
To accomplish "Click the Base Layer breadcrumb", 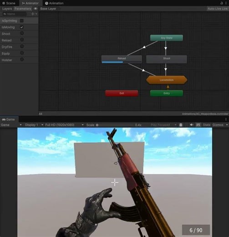I will pyautogui.click(x=48, y=9).
